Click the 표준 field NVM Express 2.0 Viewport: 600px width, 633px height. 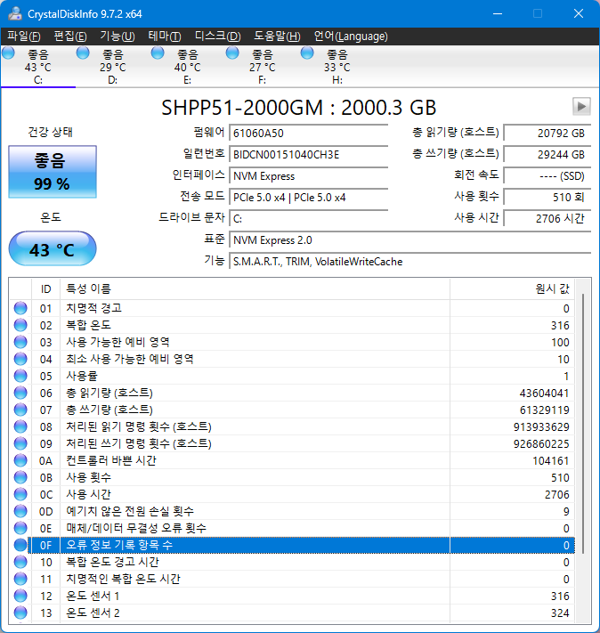coord(409,239)
